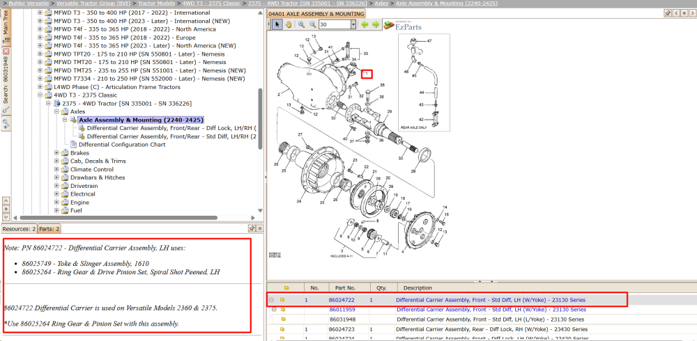Open Axles breadcrumb link
697x341 pixels.
pos(381,3)
